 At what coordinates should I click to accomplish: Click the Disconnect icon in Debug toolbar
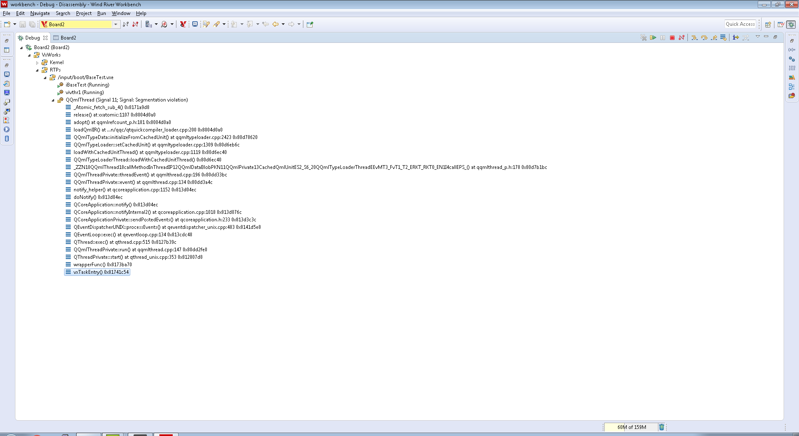tap(682, 38)
